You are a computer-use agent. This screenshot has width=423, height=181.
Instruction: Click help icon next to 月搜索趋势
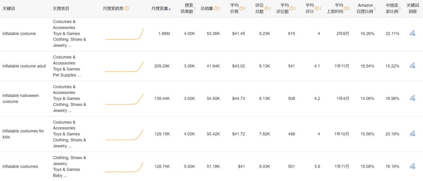pos(127,8)
